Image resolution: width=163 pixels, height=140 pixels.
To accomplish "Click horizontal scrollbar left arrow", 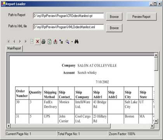I will point(9,126).
